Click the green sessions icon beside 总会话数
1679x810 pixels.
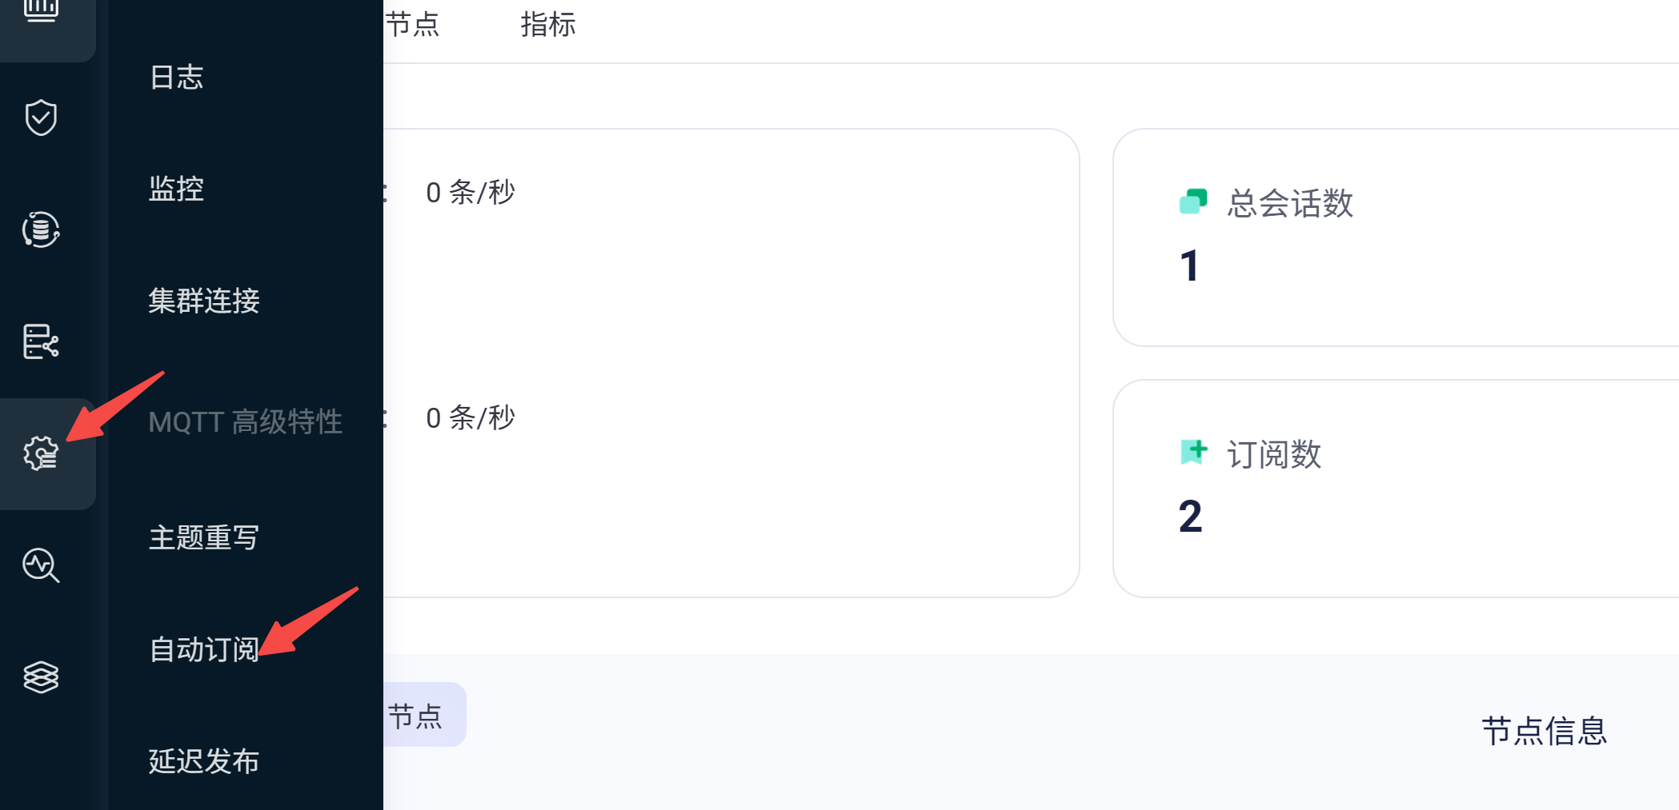[x=1193, y=202]
